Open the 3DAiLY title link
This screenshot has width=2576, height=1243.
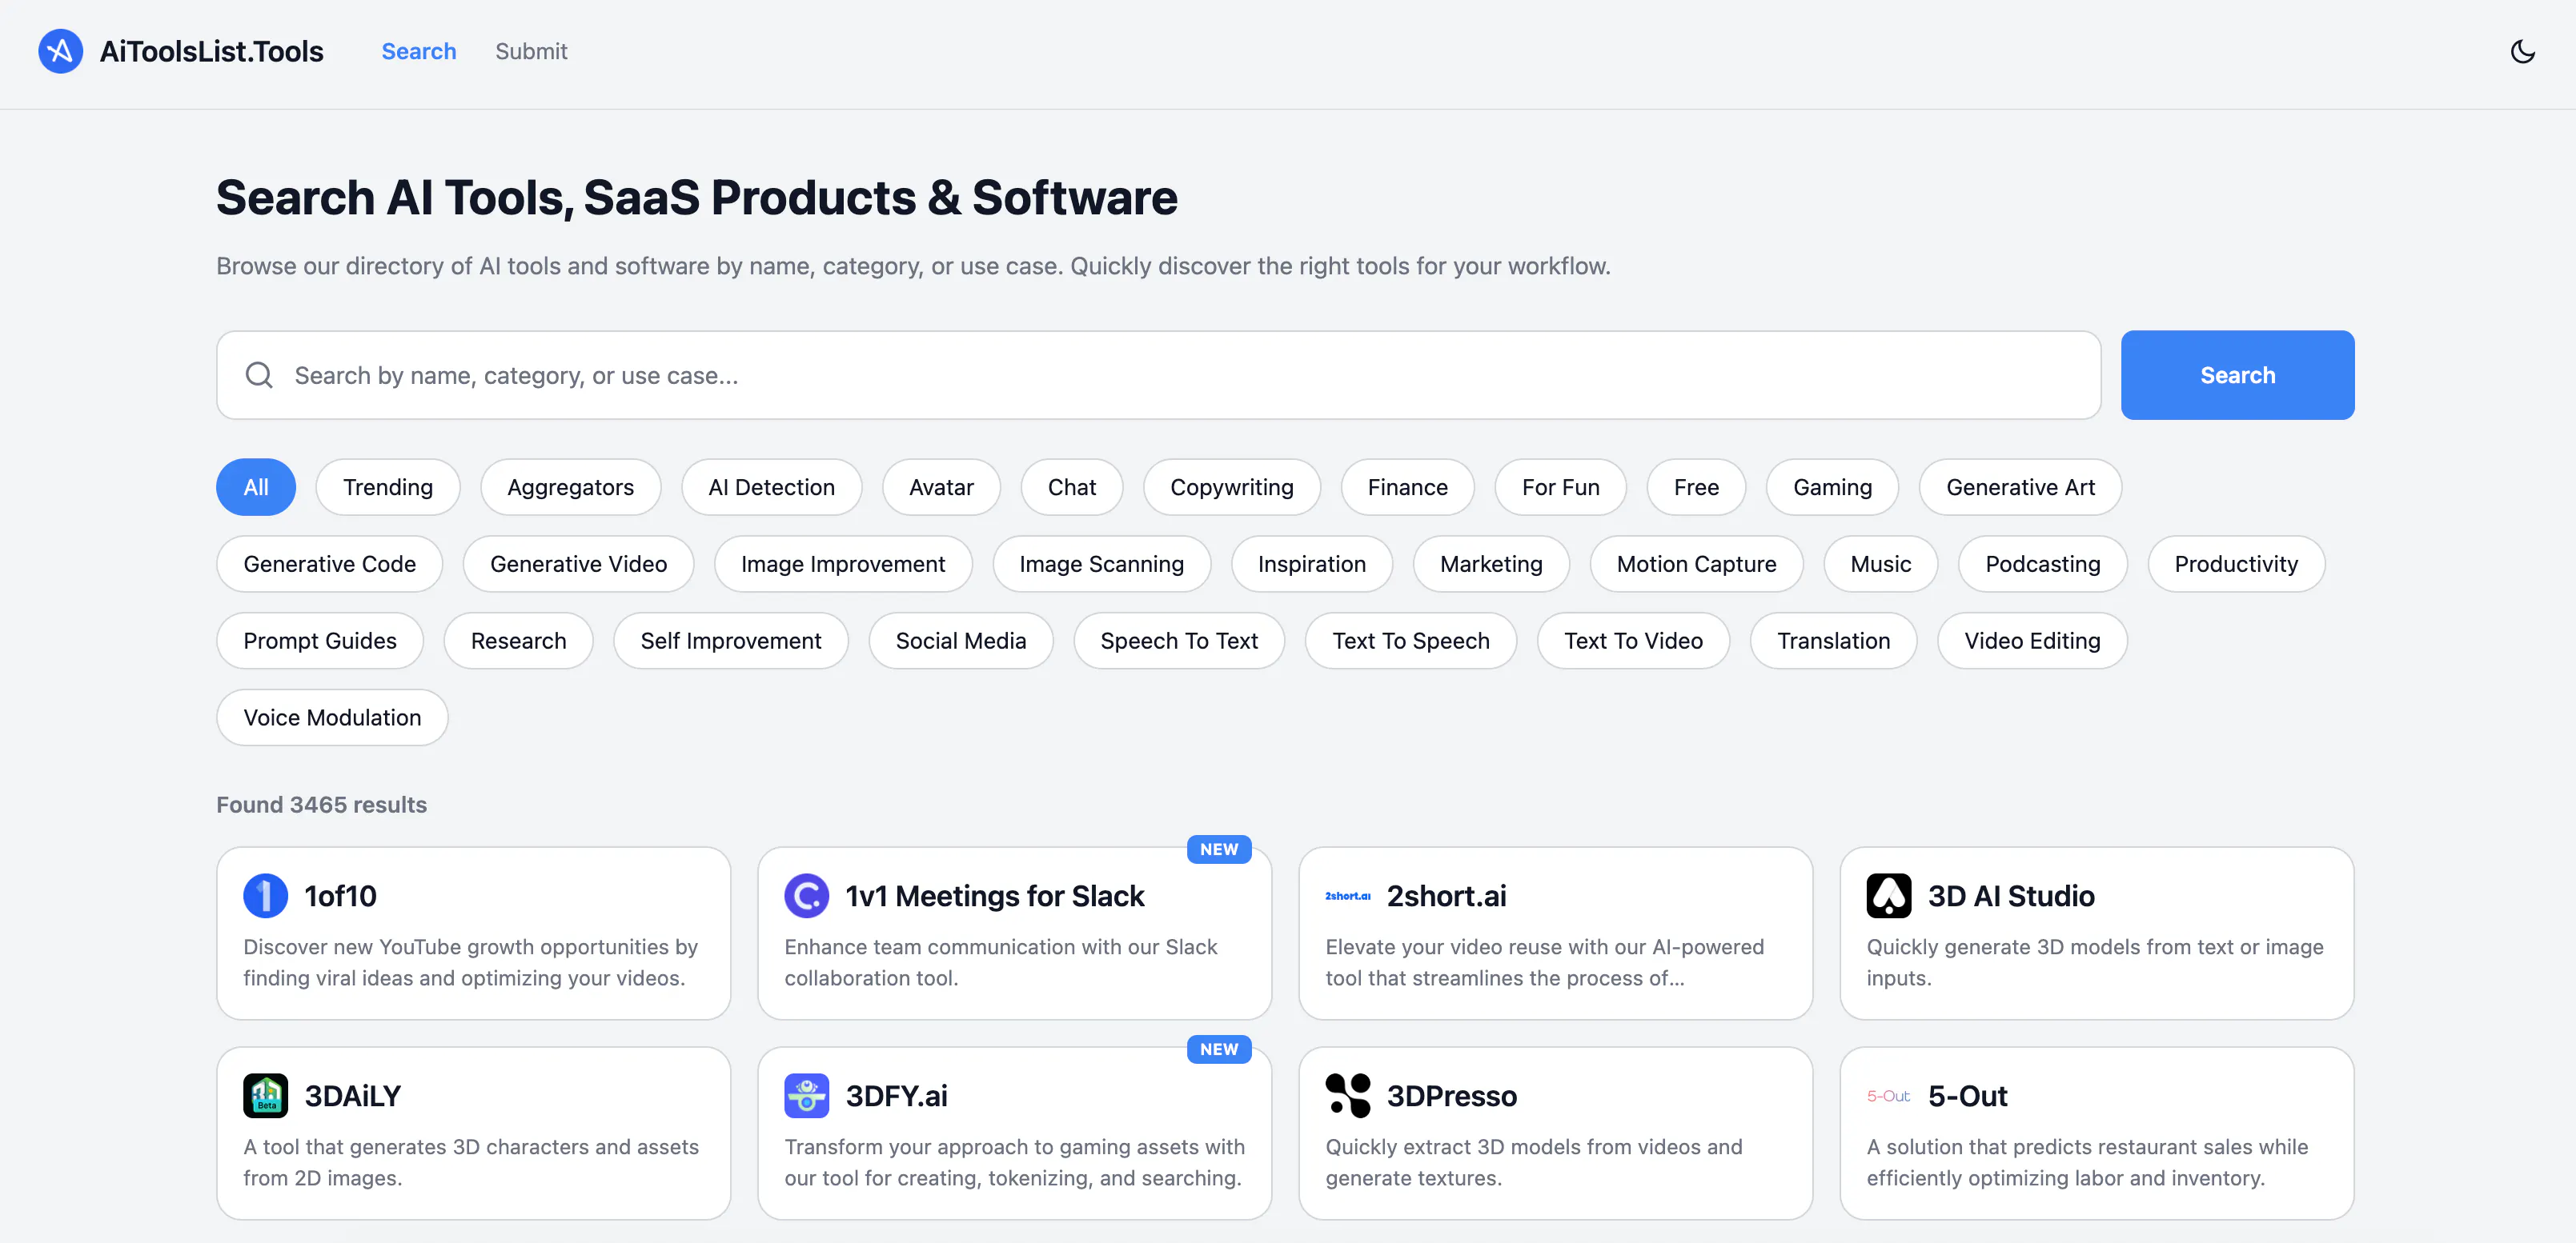pos(352,1095)
